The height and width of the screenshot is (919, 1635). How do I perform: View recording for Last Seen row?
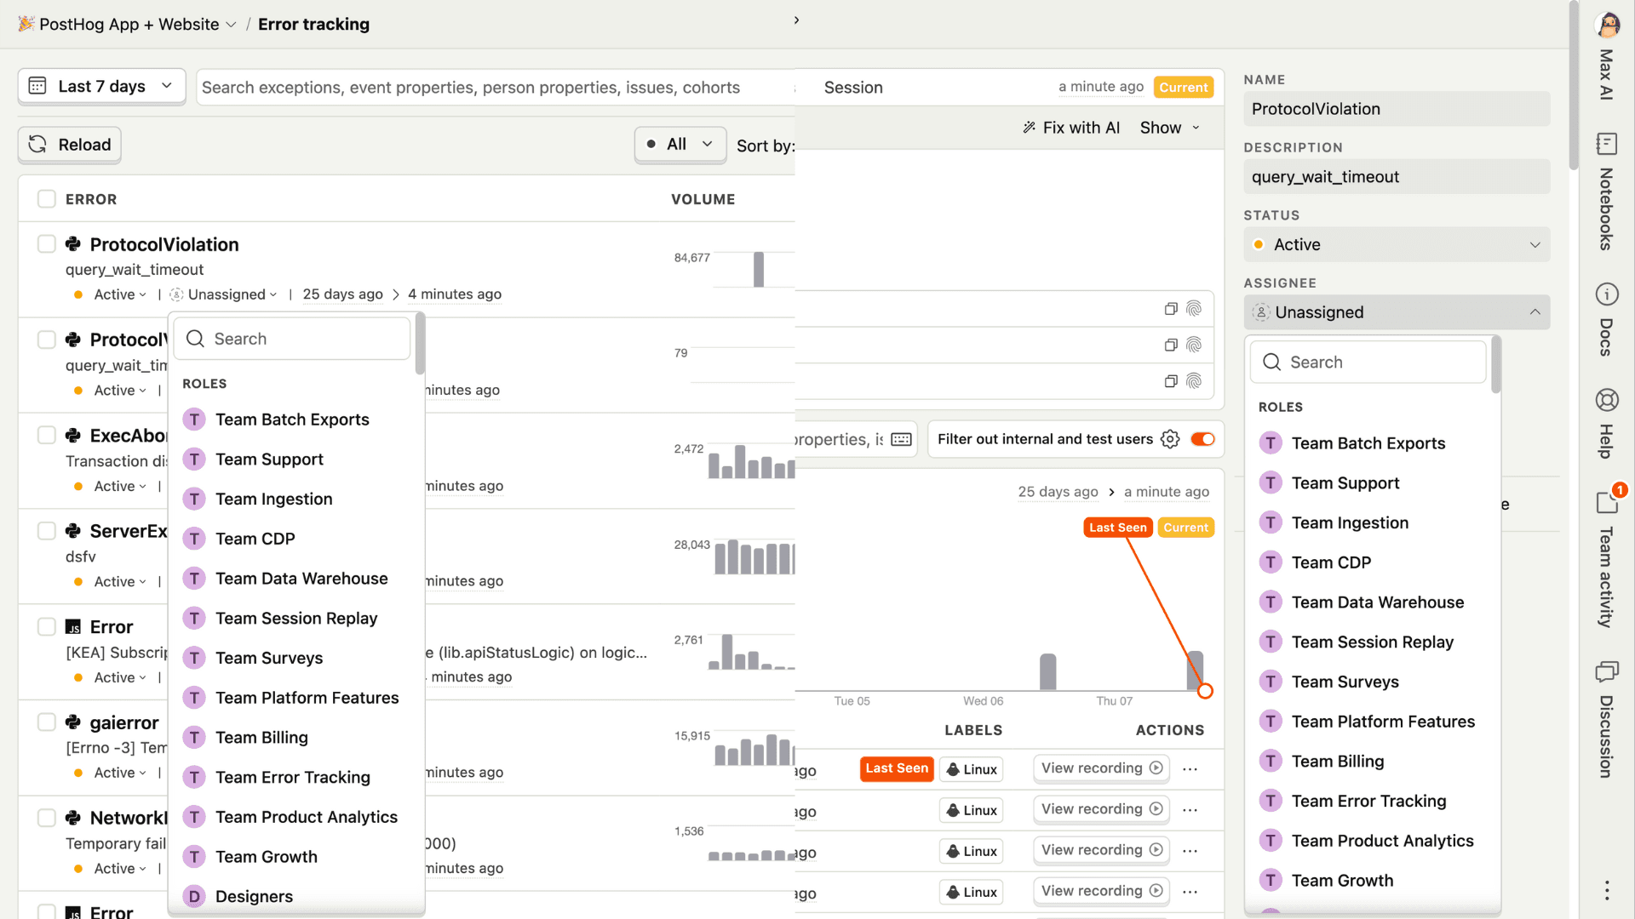click(x=1101, y=768)
